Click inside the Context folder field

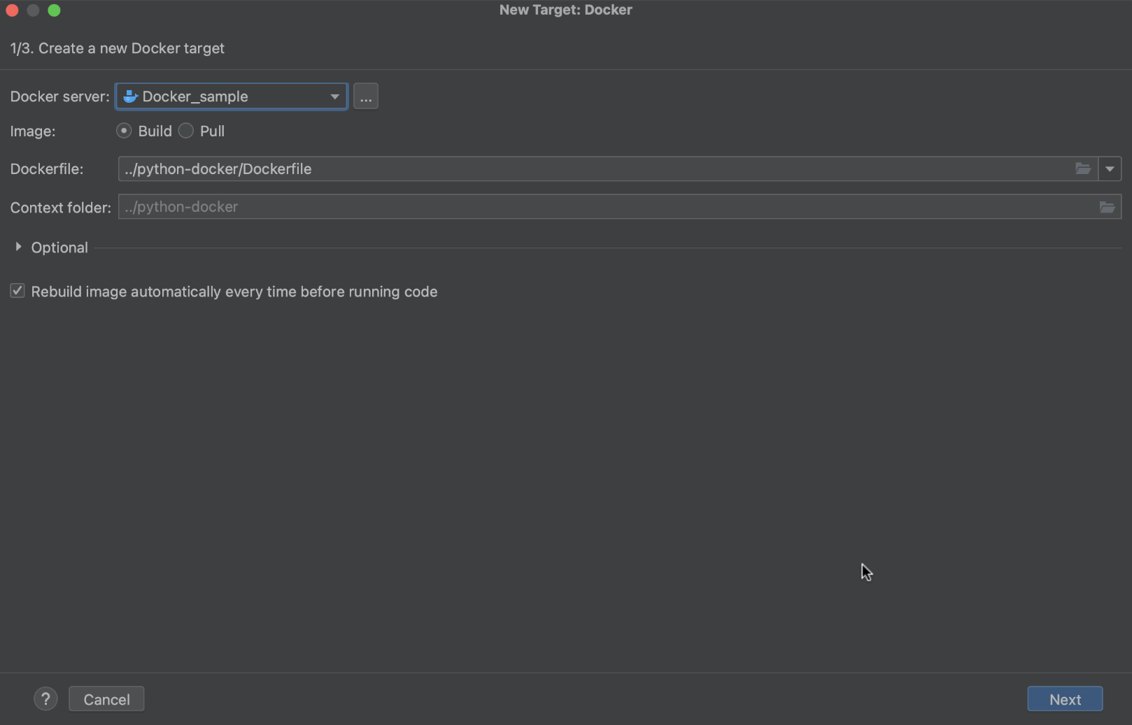tap(595, 207)
